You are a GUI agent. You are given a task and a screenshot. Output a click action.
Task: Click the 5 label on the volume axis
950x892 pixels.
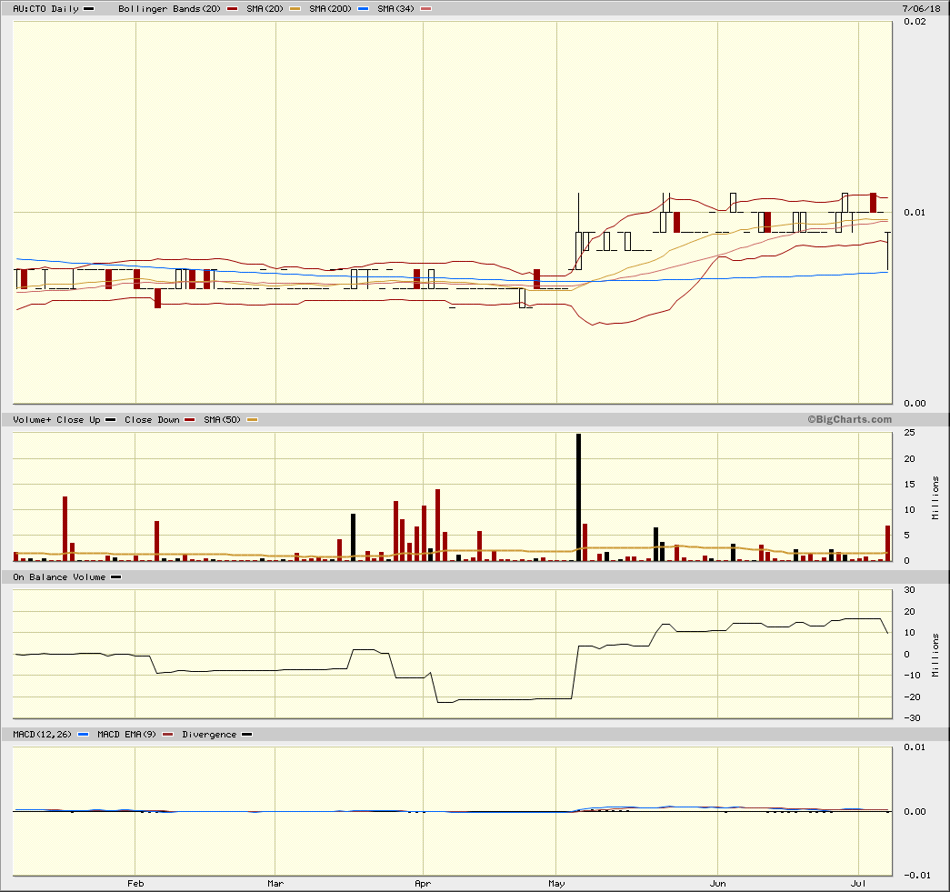pyautogui.click(x=907, y=535)
